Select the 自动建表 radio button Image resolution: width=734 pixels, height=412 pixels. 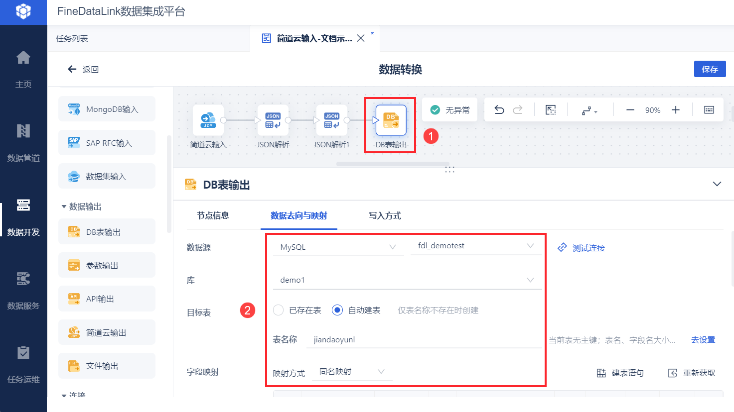[337, 310]
